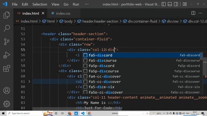
Task: Open Accounts menu in activity bar
Action: (x=6, y=91)
